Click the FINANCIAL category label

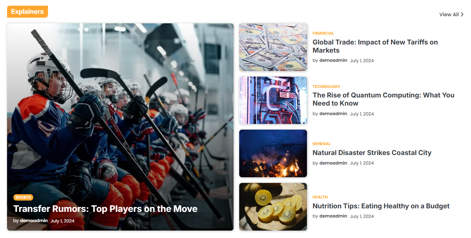[x=323, y=33]
